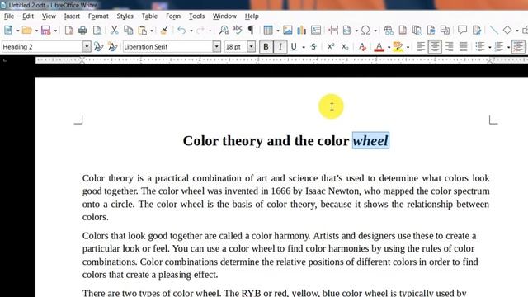Click the Special Character omega icon
The height and width of the screenshot is (297, 528).
click(x=365, y=31)
